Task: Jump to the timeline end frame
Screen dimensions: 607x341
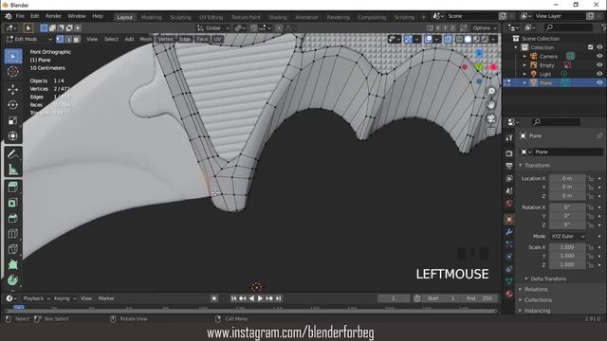Action: (278, 298)
